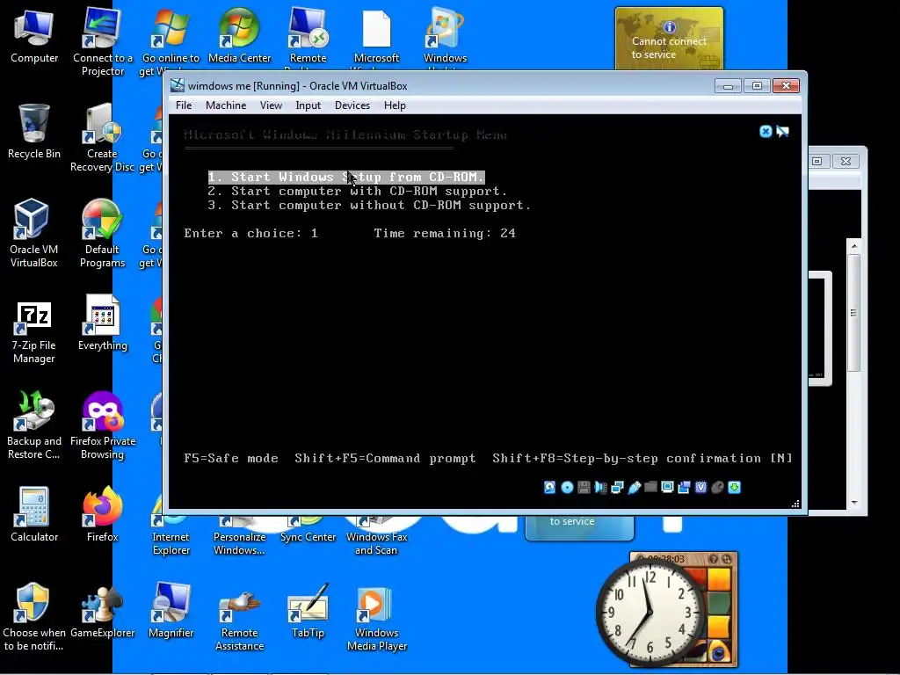Open the Calculator shortcut

pyautogui.click(x=34, y=514)
